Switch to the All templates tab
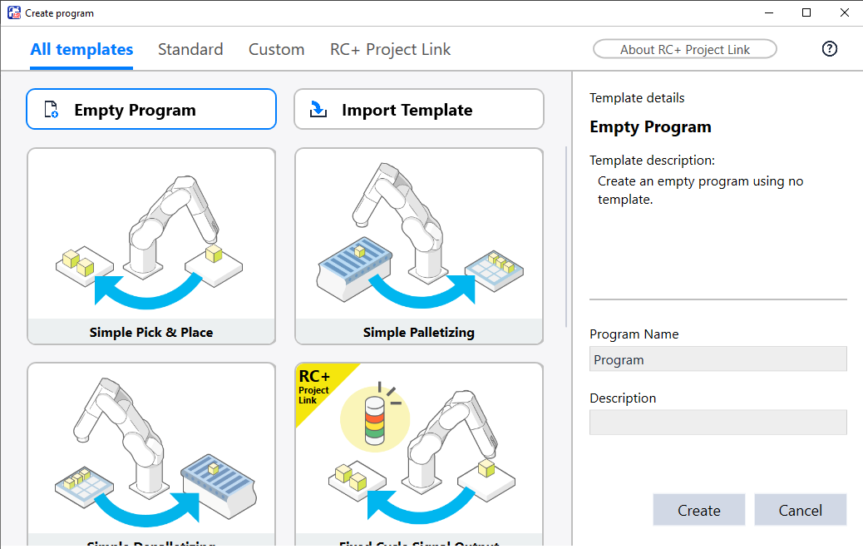This screenshot has width=863, height=549. (x=81, y=49)
